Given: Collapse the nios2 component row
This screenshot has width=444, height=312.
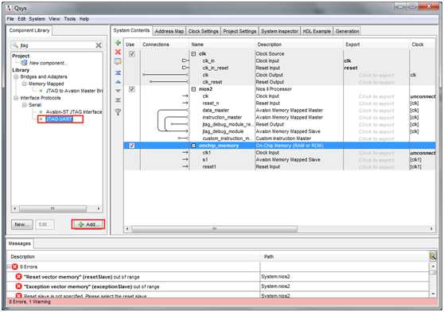Looking at the screenshot, I should tap(193, 89).
